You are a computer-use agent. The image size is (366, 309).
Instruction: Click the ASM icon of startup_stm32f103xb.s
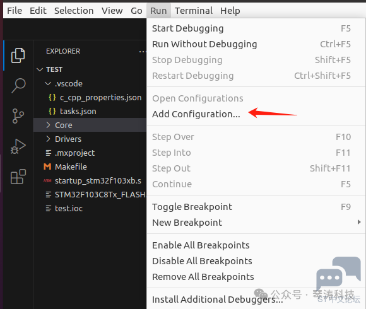point(47,180)
